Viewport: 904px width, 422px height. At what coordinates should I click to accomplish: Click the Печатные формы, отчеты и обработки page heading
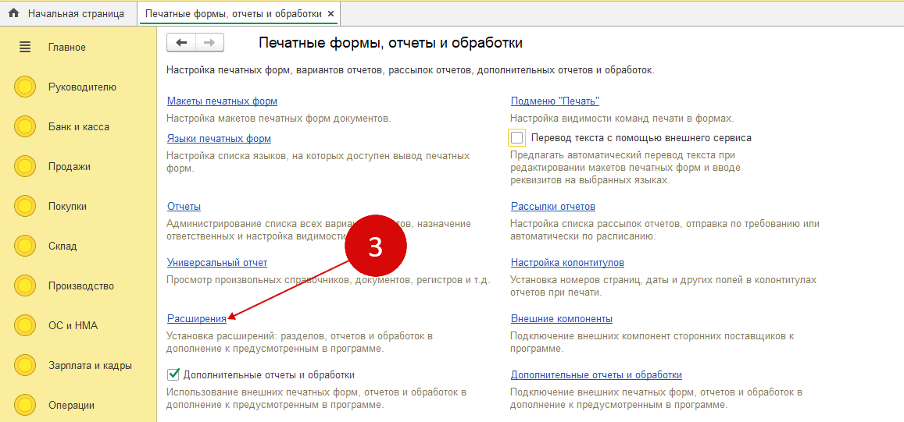pos(391,43)
